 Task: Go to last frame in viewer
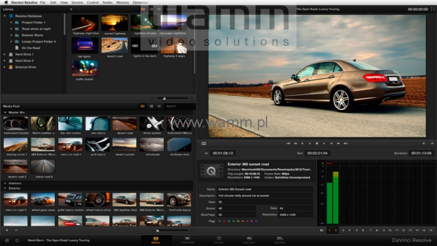point(346,144)
